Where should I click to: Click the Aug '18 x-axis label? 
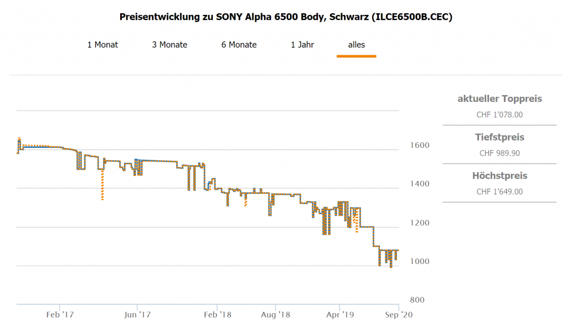(x=276, y=315)
